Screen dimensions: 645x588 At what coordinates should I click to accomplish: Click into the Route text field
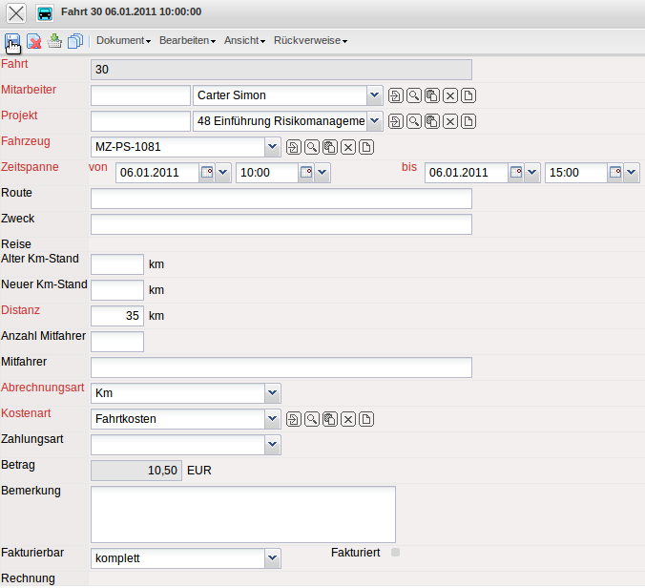point(281,199)
